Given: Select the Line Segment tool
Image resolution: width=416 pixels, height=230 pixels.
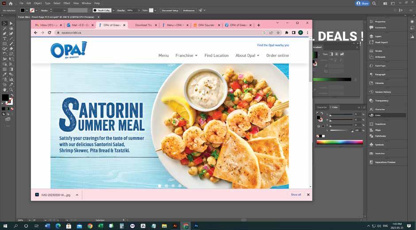Looking at the screenshot, I should pyautogui.click(x=11, y=39).
